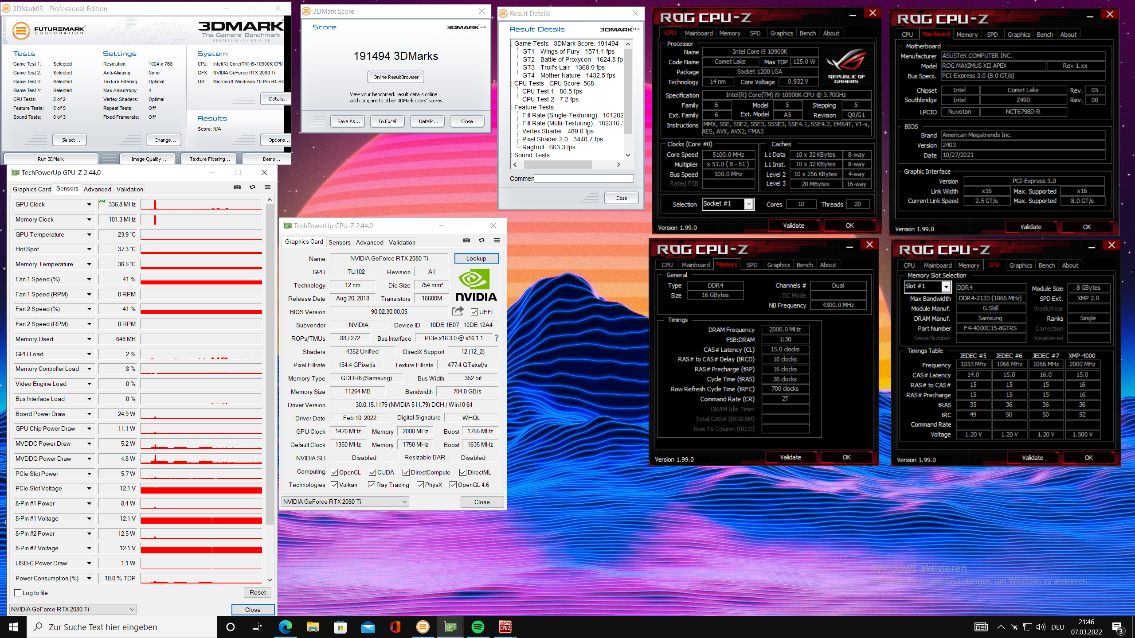This screenshot has height=638, width=1135.
Task: Click Lookup button in GPU-Z
Action: click(x=476, y=258)
